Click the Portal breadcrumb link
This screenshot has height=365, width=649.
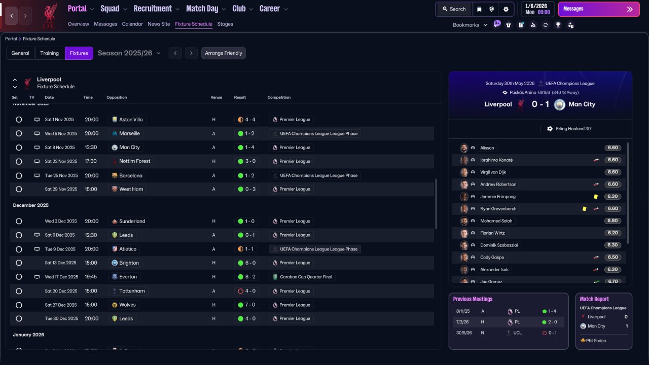pos(11,39)
